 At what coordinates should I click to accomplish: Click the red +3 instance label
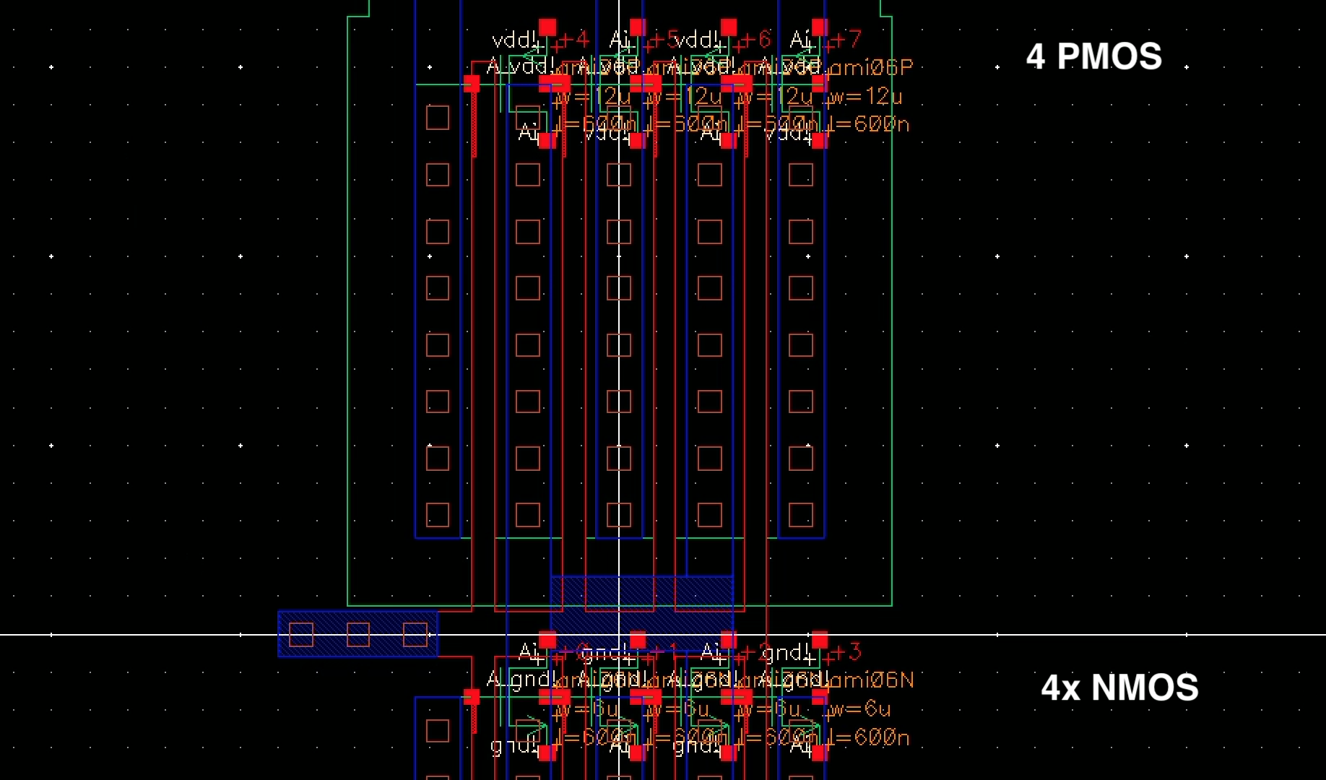[x=846, y=652]
